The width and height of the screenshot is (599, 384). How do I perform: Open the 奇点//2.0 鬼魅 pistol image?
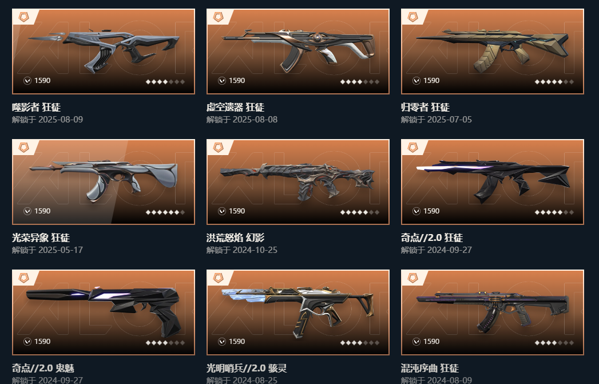tap(103, 312)
